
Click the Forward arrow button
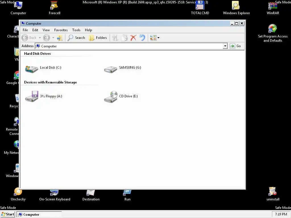pos(47,38)
